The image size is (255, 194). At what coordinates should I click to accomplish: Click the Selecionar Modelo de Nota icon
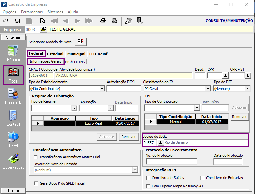pyautogui.click(x=81, y=42)
